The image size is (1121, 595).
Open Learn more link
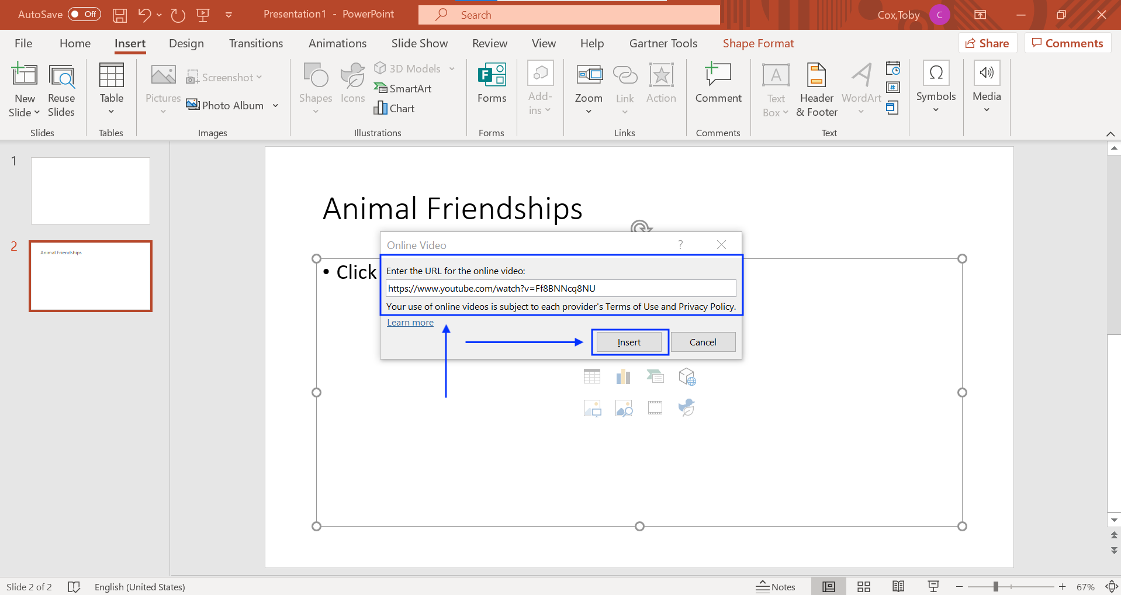click(410, 322)
